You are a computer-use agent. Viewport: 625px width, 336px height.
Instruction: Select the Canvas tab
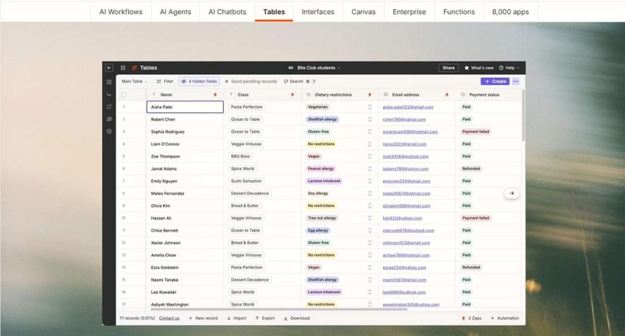coord(363,12)
